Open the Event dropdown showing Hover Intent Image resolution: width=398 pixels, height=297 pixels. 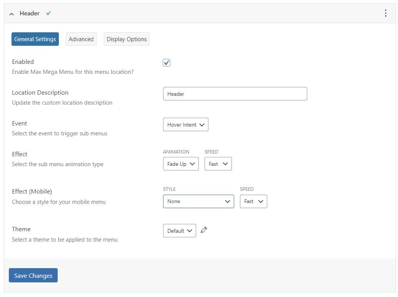(186, 125)
